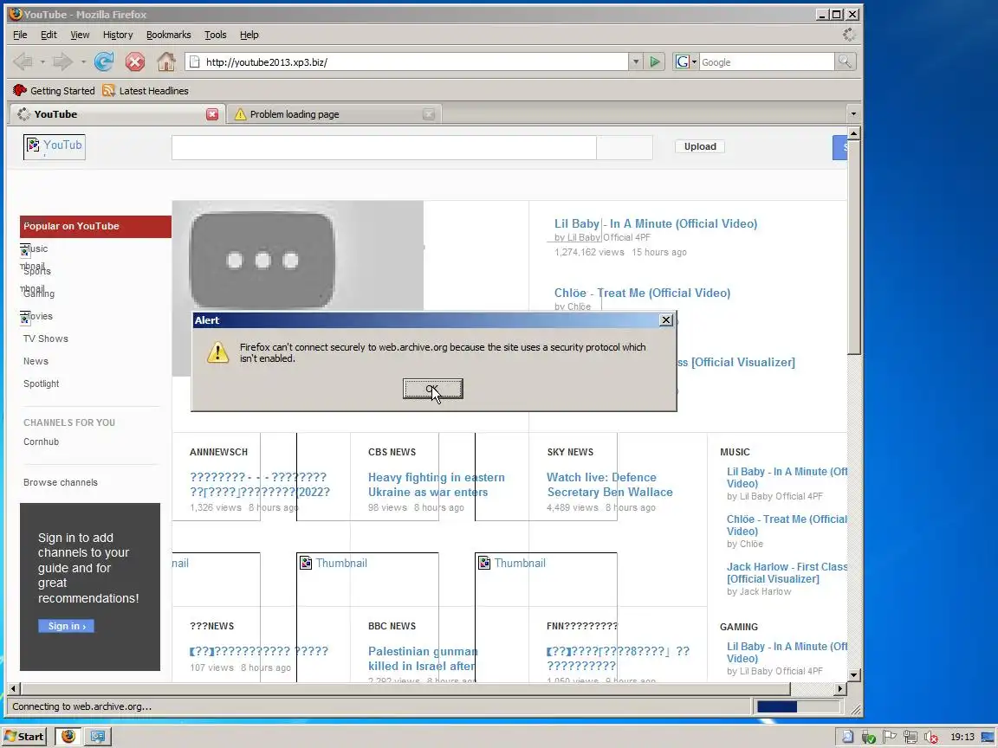Image resolution: width=998 pixels, height=748 pixels.
Task: Click the blue Sign in button
Action: (66, 626)
